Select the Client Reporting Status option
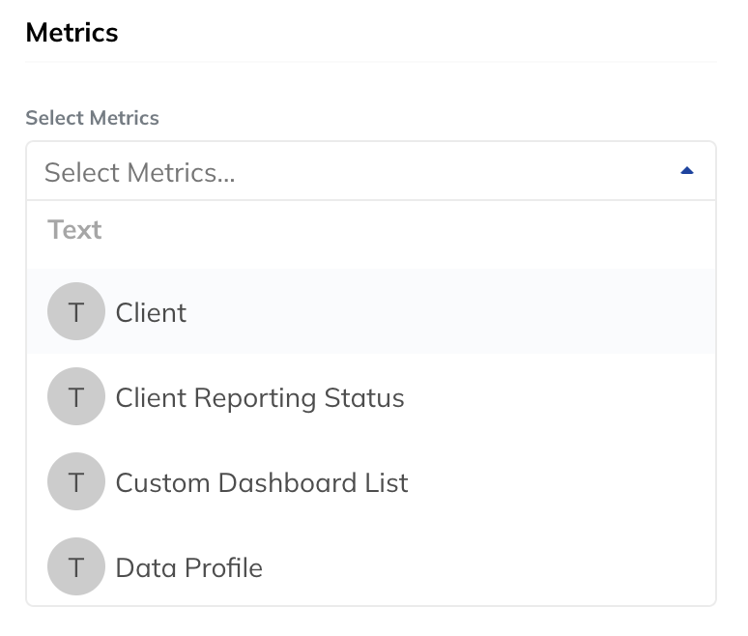This screenshot has width=748, height=636. (x=371, y=396)
